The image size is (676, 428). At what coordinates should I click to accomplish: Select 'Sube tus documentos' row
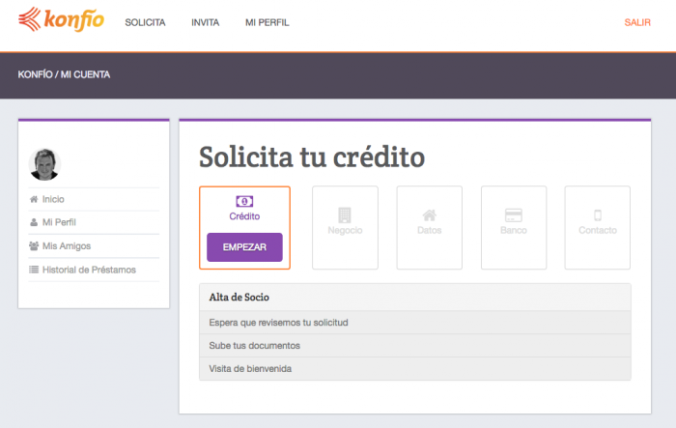coord(415,346)
